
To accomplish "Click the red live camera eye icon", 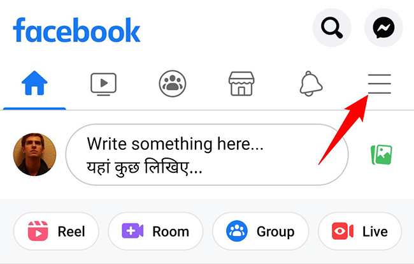I will coord(343,231).
